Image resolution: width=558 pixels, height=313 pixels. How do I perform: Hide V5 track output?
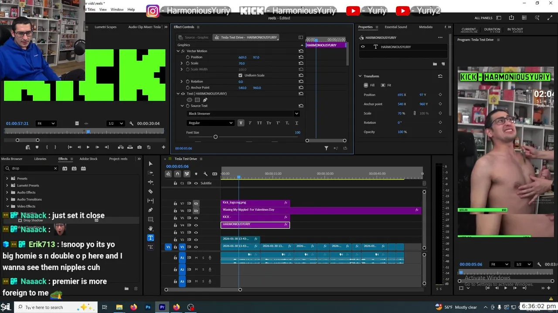[x=196, y=218]
